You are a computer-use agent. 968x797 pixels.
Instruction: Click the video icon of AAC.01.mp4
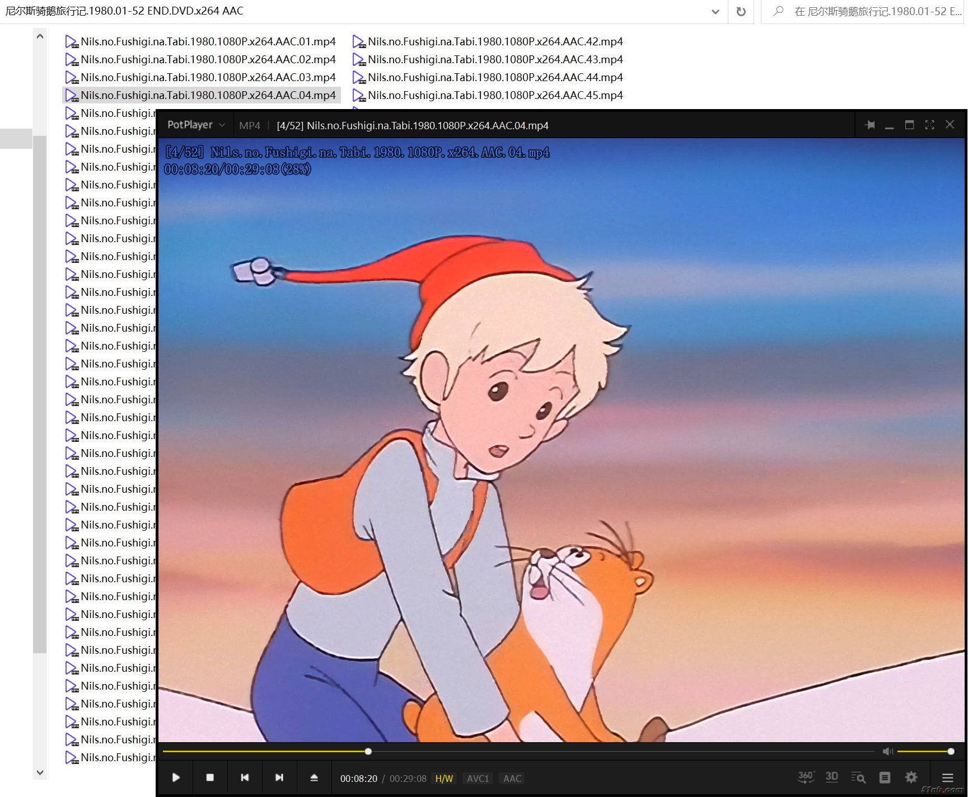72,42
